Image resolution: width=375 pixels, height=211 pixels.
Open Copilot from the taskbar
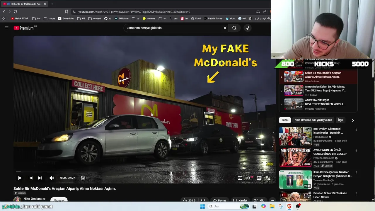point(263,206)
